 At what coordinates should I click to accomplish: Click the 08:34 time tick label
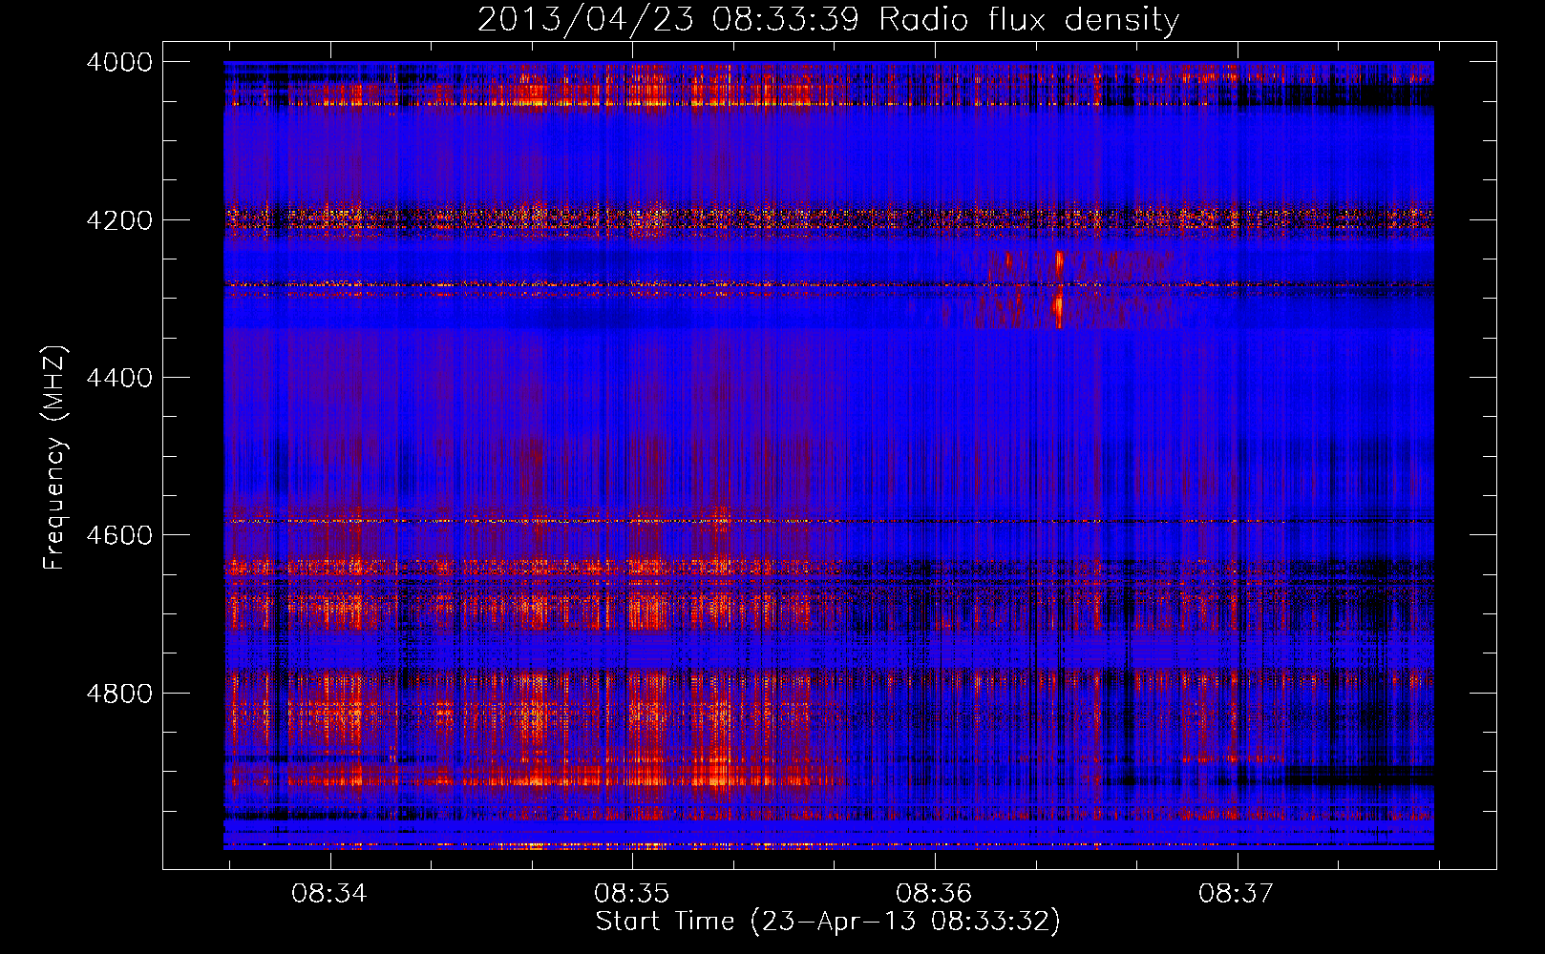click(329, 893)
